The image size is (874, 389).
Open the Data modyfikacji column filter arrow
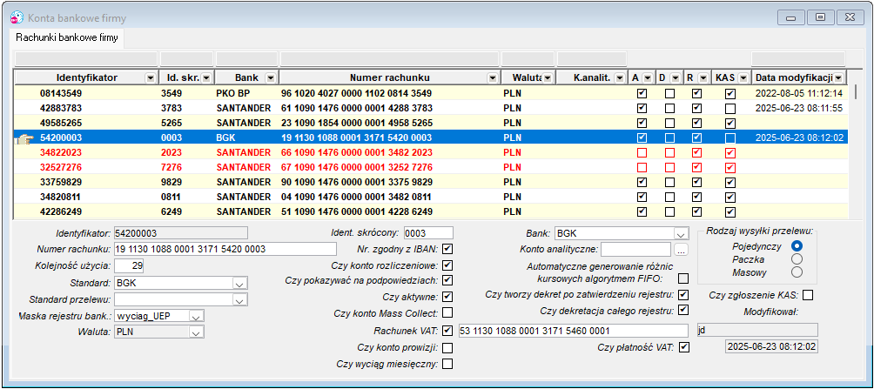(x=837, y=78)
